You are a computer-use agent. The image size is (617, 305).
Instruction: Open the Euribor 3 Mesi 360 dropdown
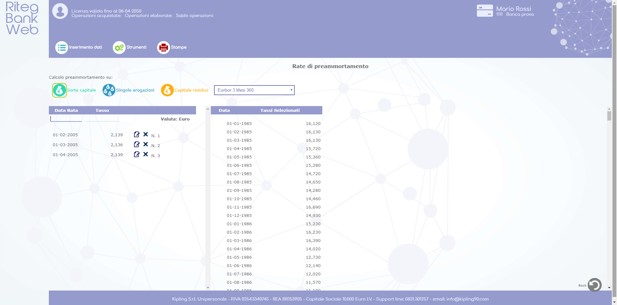coord(254,90)
